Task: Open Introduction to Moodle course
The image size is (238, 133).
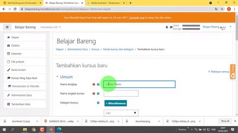Action: pyautogui.click(x=25, y=86)
